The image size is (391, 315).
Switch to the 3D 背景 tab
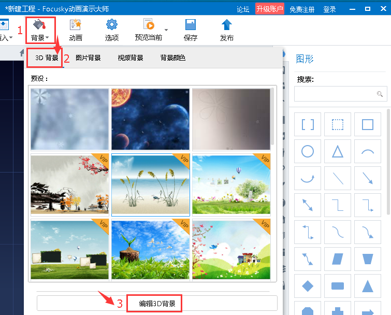click(x=46, y=58)
